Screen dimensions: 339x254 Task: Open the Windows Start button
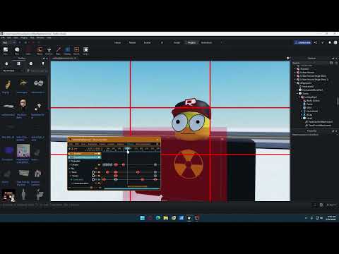coord(142,218)
